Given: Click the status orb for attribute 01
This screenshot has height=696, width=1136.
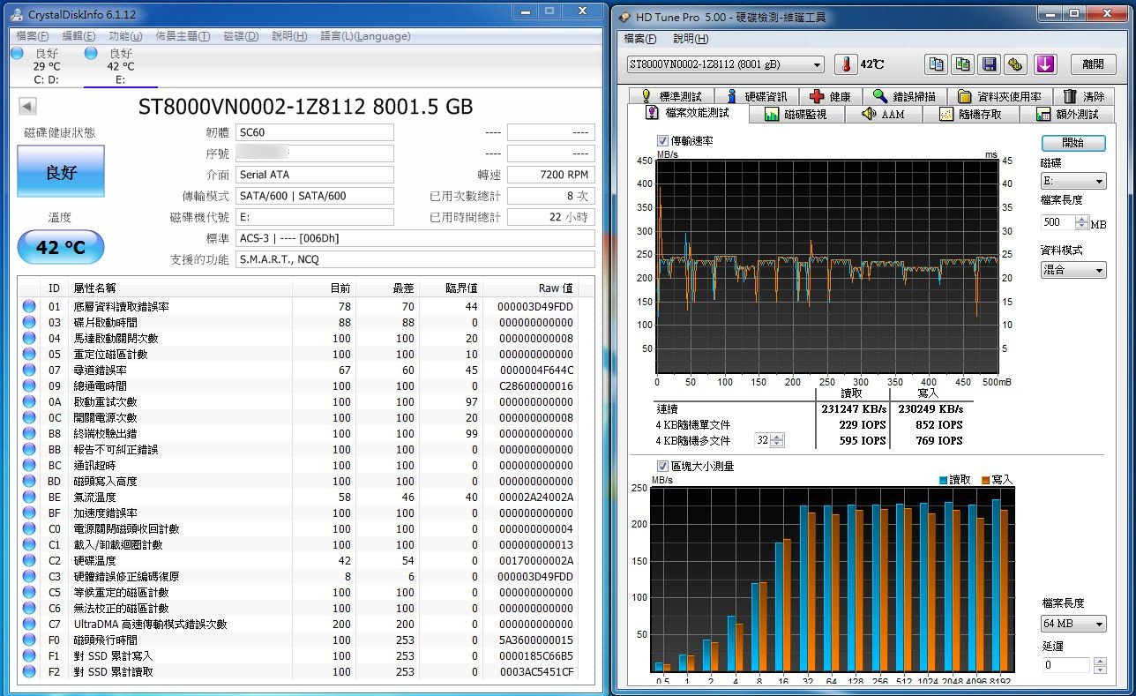Looking at the screenshot, I should click(29, 306).
